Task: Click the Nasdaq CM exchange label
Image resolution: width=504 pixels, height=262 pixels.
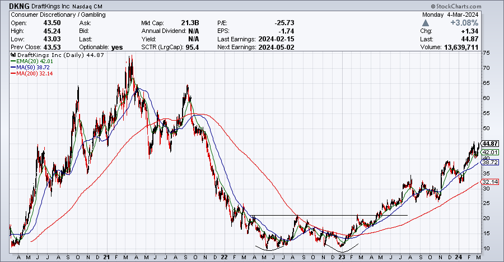Action: (87, 6)
